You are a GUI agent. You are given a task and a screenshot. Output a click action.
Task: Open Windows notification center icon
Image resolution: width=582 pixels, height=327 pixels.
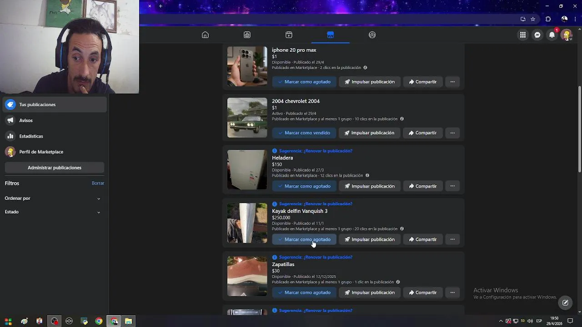click(x=570, y=321)
